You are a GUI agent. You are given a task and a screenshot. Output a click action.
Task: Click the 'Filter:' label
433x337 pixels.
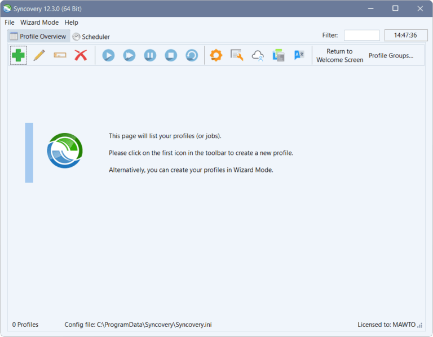[x=330, y=36]
